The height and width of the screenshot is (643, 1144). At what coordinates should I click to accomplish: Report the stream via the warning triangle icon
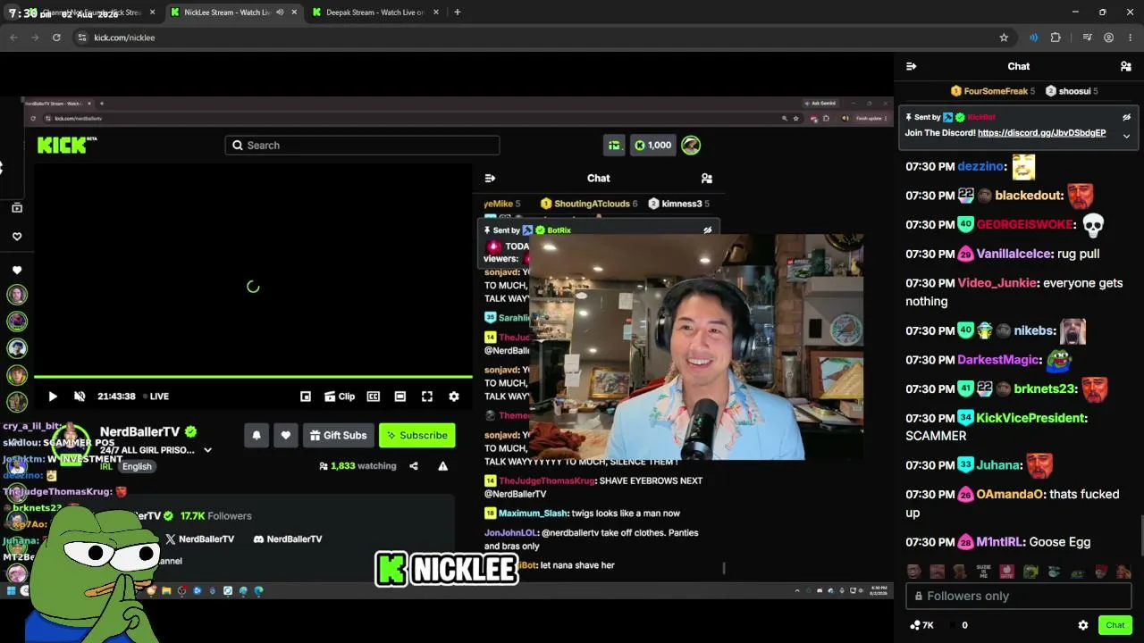tap(442, 466)
